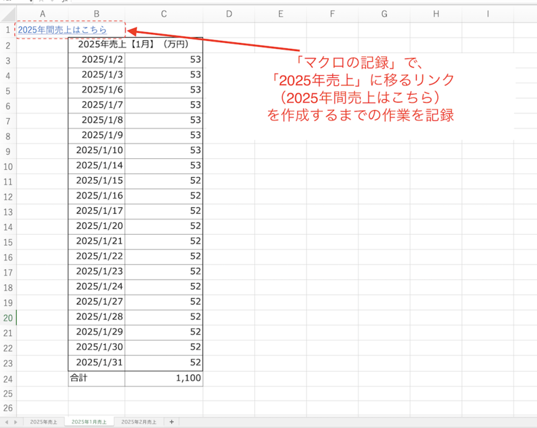
Task: Open the 2025年間売上はこちら hyperlink
Action: pos(62,30)
